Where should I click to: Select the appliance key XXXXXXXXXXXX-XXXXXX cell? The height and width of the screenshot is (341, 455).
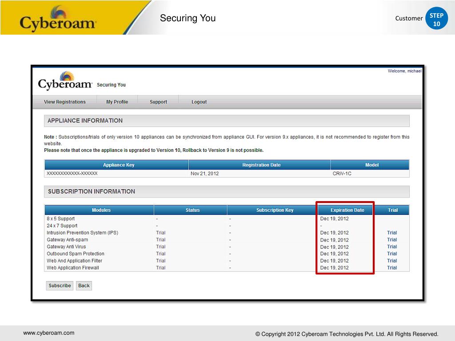click(x=72, y=174)
